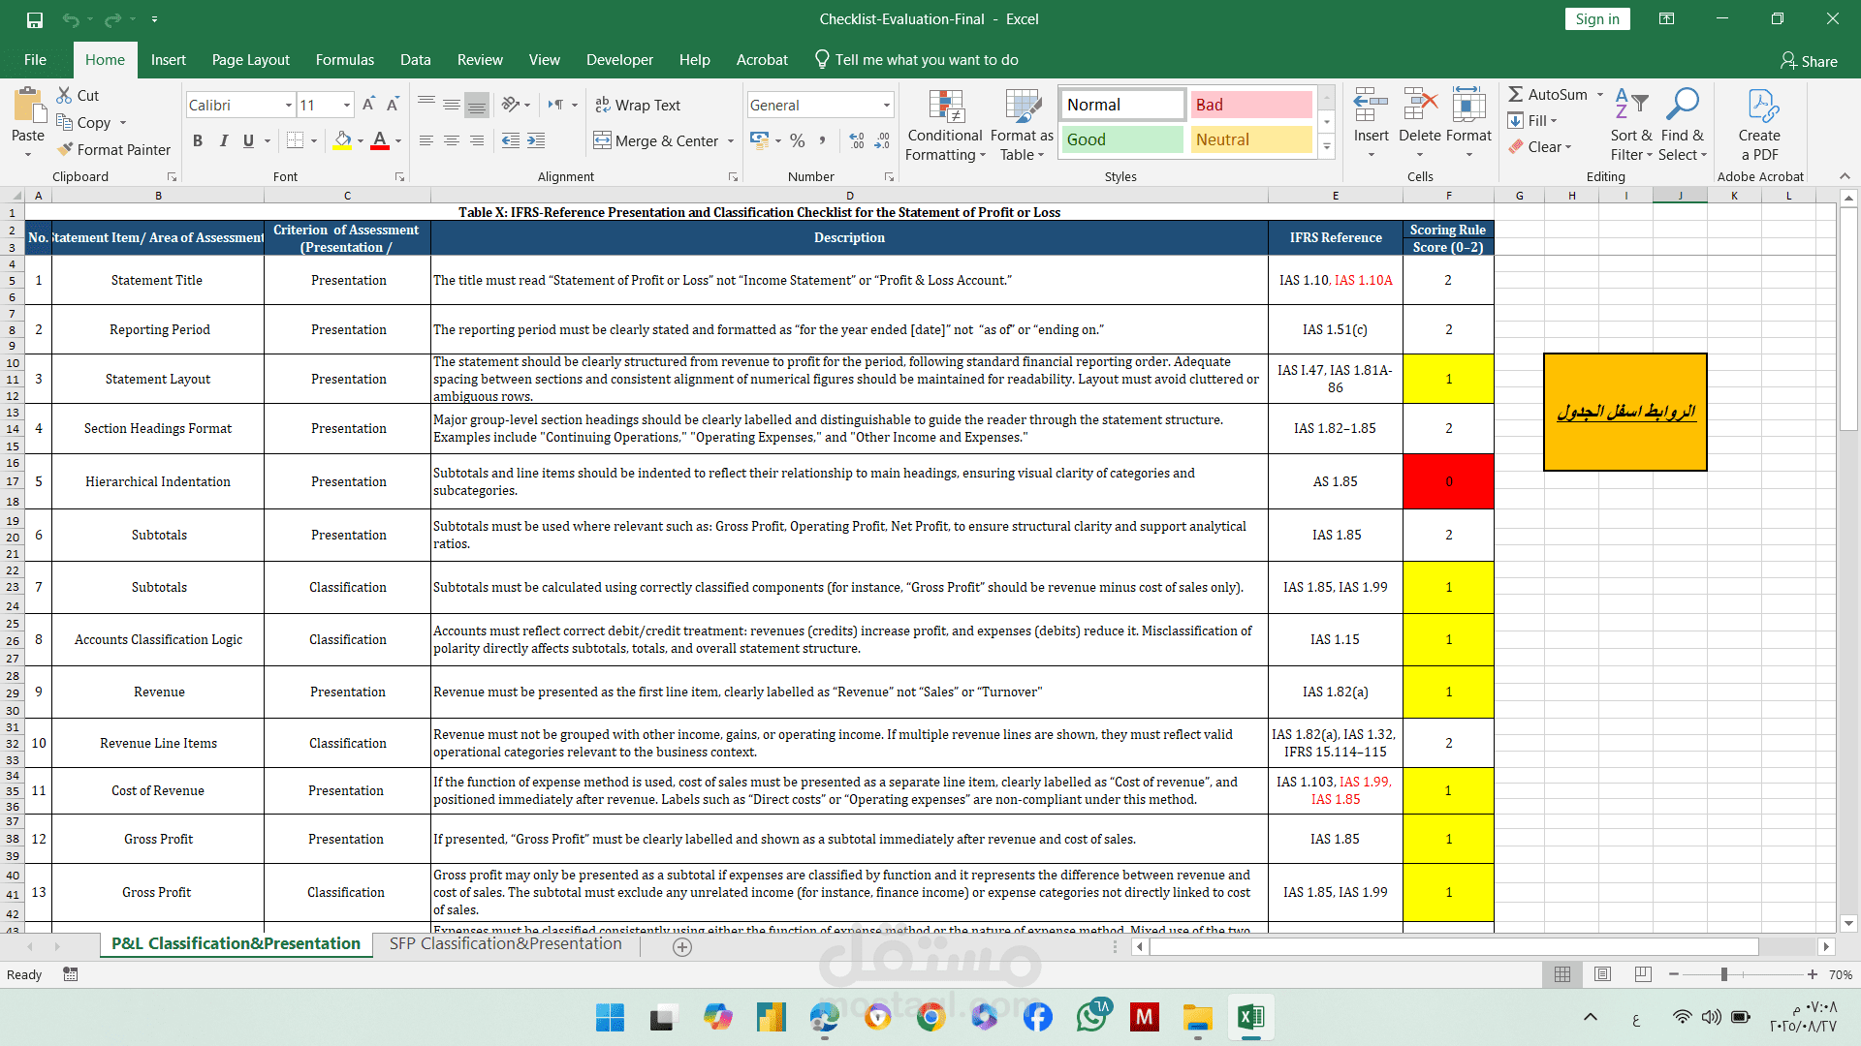Increase font size with the large A icon
1861x1046 pixels.
[368, 105]
